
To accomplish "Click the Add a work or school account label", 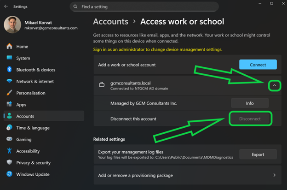I will coord(127,65).
